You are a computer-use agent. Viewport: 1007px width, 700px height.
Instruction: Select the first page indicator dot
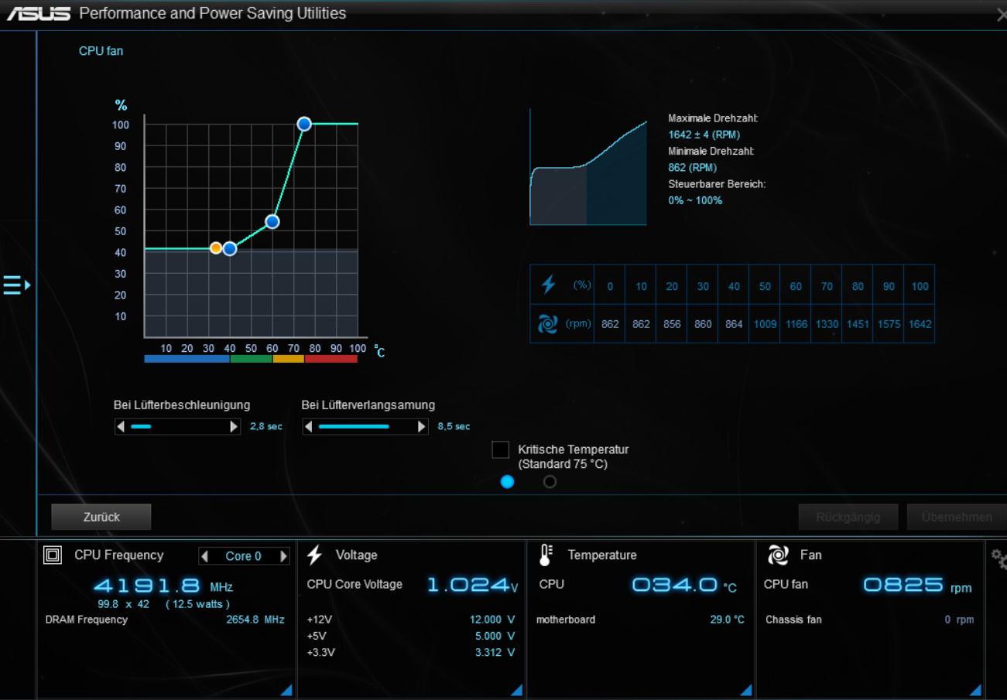click(507, 482)
